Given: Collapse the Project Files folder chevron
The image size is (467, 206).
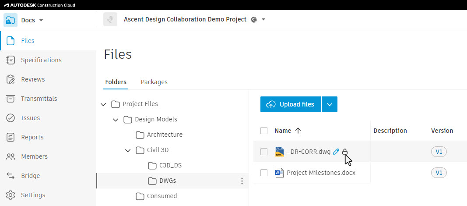Looking at the screenshot, I should [103, 104].
